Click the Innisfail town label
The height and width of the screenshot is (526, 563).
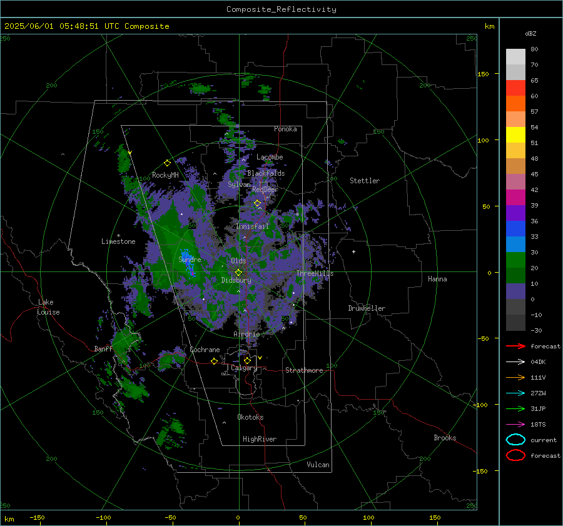coord(252,226)
